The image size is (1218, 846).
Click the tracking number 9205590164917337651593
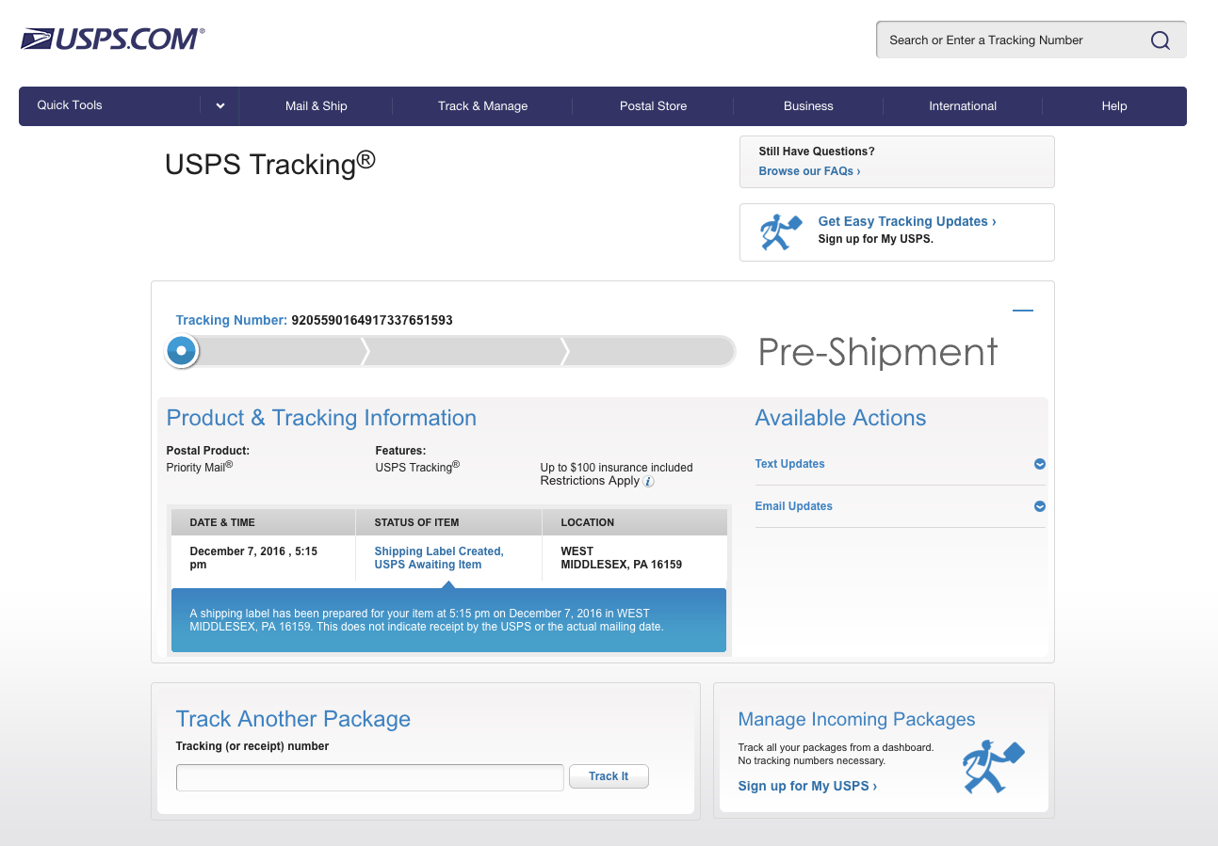(372, 320)
